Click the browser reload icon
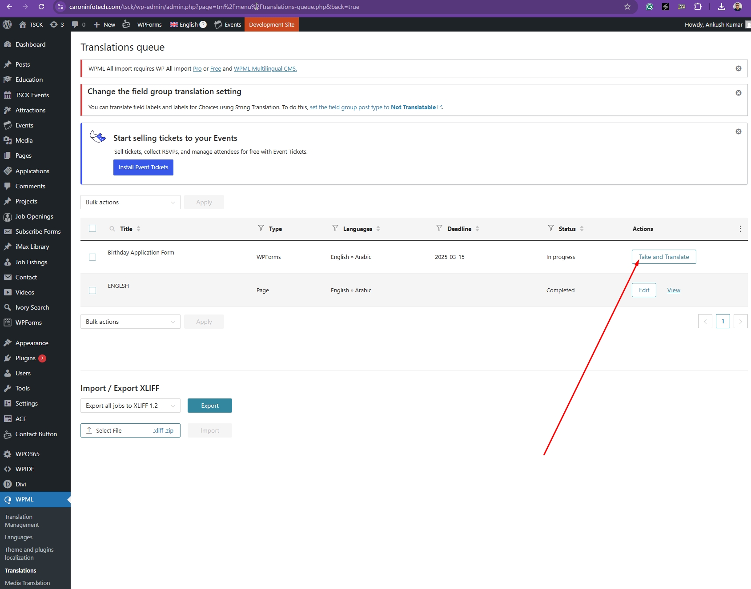Viewport: 751px width, 589px height. point(41,7)
